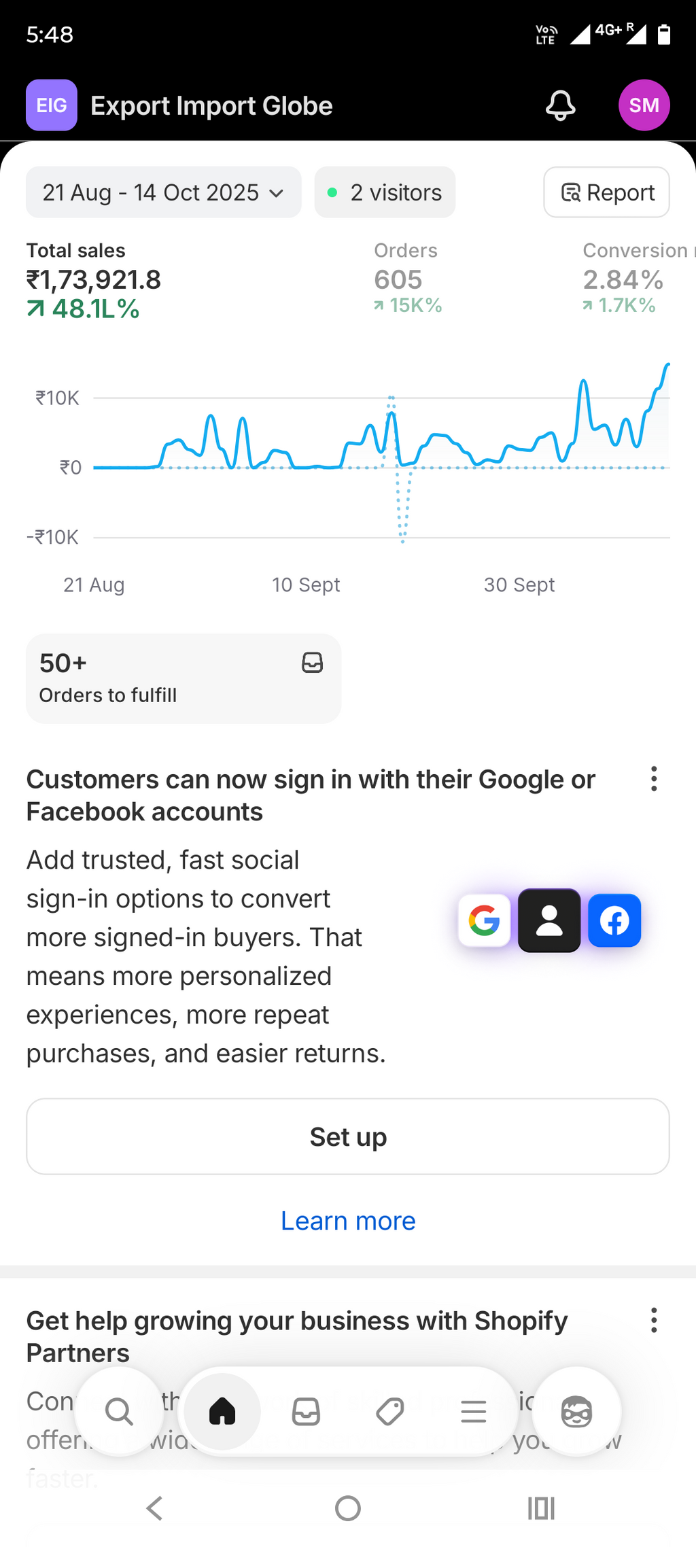This screenshot has height=1547, width=696.
Task: Open the 21 Aug - 14 Oct date range dropdown
Action: [163, 192]
